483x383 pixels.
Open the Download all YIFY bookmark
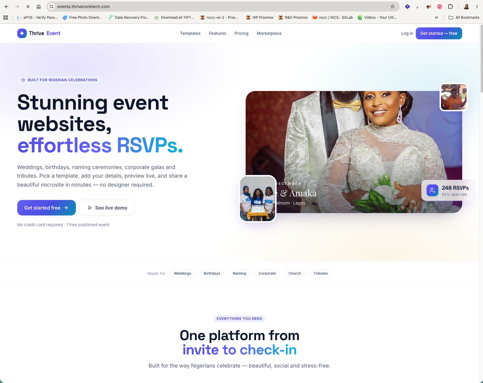point(174,18)
